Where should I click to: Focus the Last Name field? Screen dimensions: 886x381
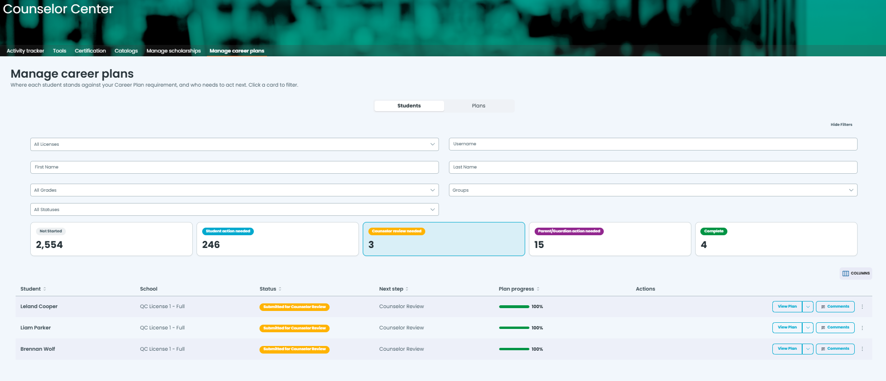point(653,167)
